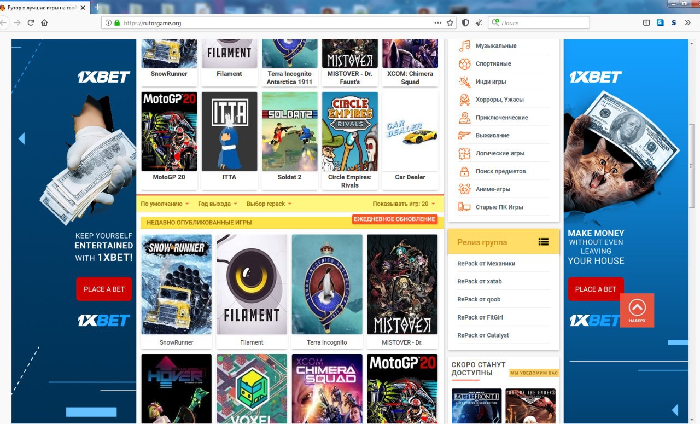Image resolution: width=700 pixels, height=424 pixels.
Task: Open the Terra Incognito penguin cover
Action: (327, 284)
